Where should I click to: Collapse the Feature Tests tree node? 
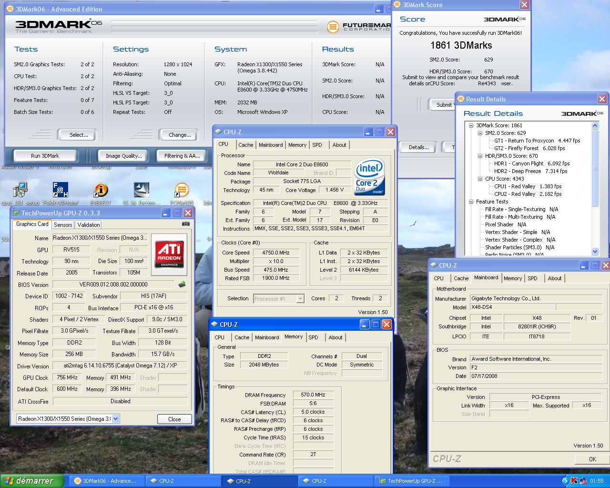point(471,202)
